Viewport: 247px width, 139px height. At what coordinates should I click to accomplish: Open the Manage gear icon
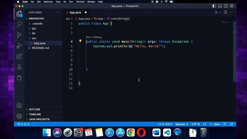click(19, 116)
